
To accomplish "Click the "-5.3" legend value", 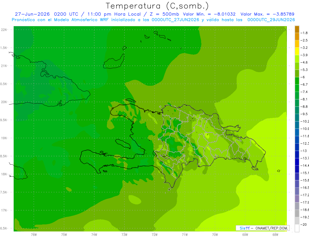I will coord(304,70).
